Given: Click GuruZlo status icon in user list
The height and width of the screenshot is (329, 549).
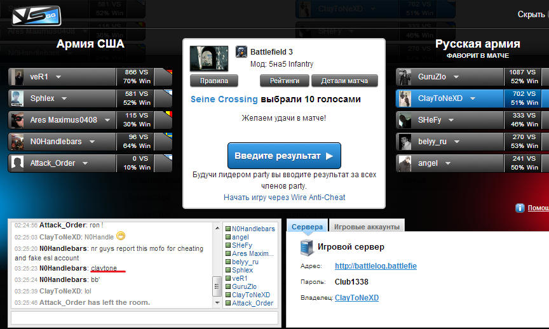Looking at the screenshot, I should click(228, 286).
